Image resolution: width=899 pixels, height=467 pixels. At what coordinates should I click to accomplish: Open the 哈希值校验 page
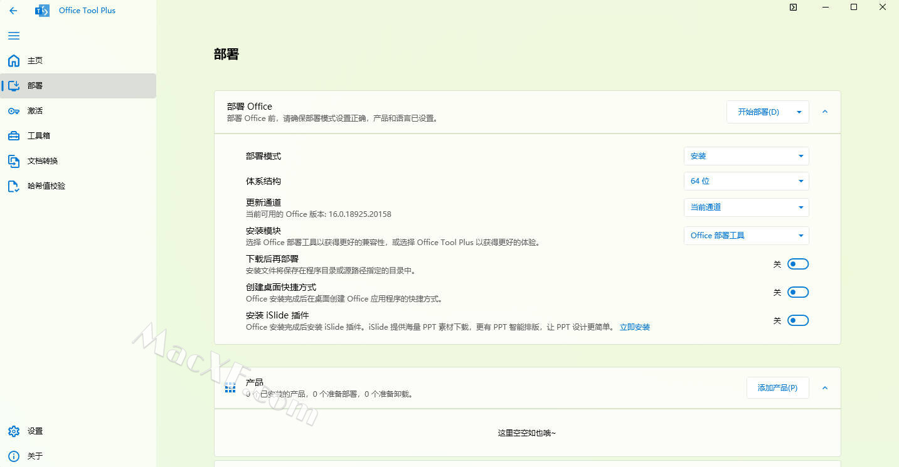coord(78,186)
